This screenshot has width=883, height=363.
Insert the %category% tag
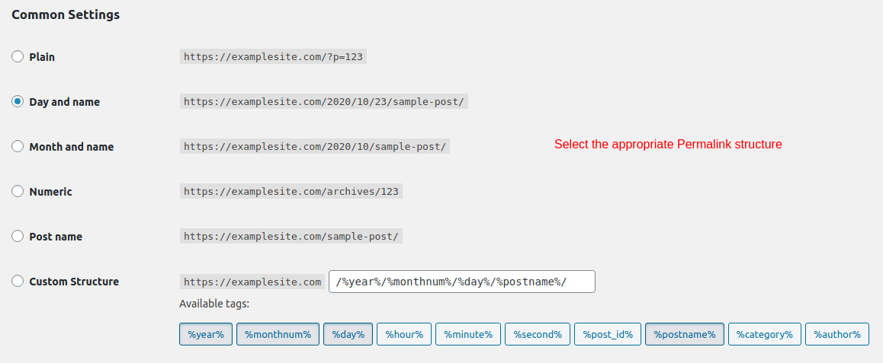[765, 334]
